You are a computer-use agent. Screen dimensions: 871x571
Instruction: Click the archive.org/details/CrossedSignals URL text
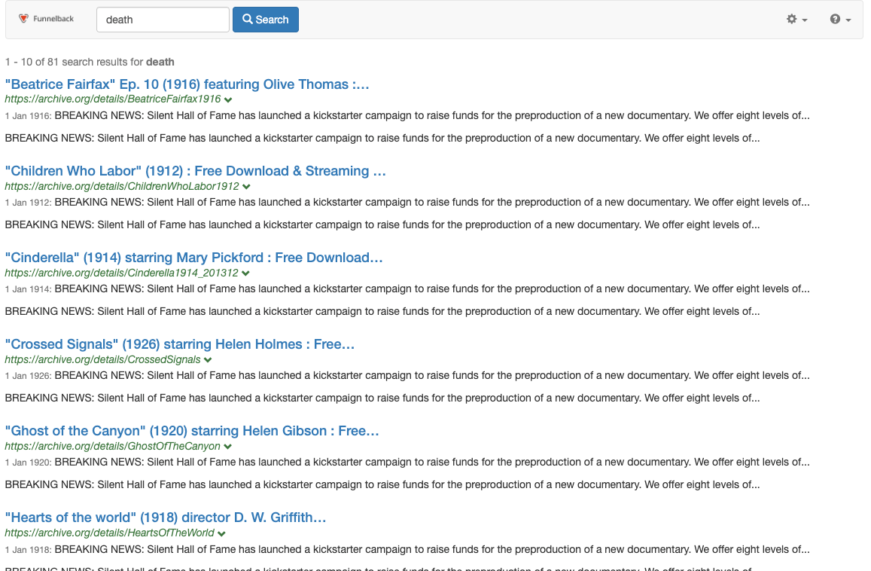pos(102,359)
